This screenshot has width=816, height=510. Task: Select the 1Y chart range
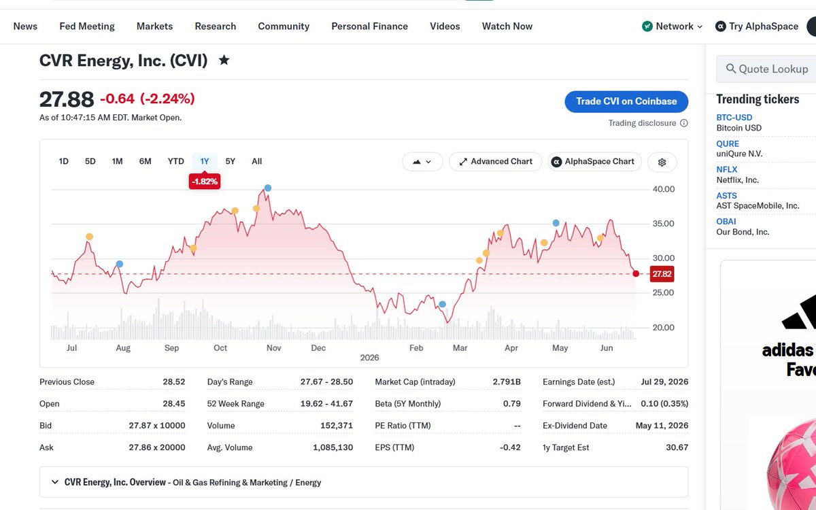click(205, 161)
